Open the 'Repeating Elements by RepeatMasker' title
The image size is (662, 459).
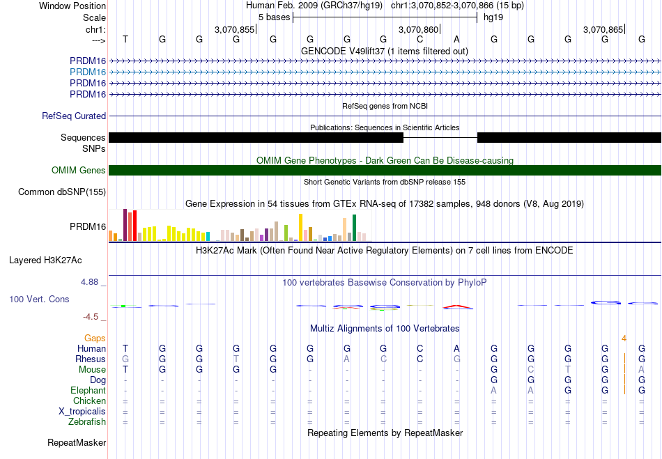(385, 433)
